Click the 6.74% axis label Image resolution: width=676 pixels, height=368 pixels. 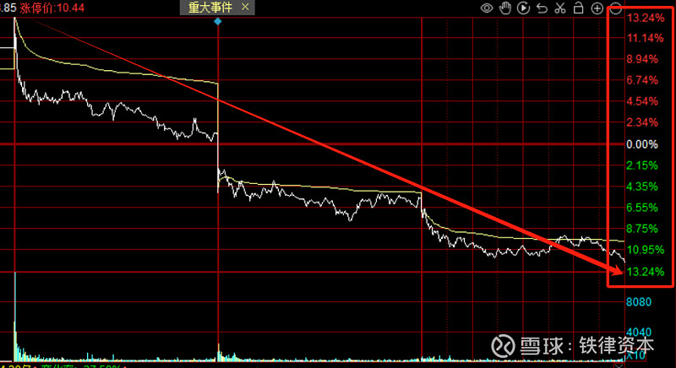point(642,80)
